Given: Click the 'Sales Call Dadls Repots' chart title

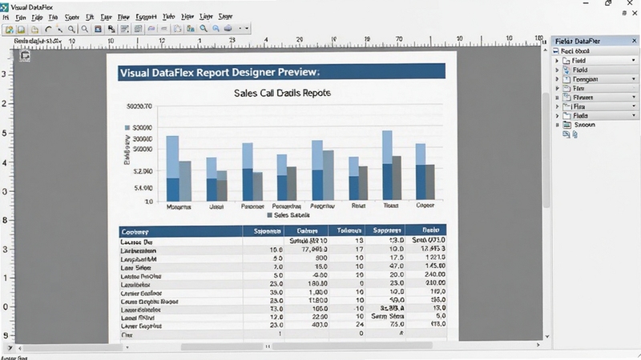Looking at the screenshot, I should [282, 93].
